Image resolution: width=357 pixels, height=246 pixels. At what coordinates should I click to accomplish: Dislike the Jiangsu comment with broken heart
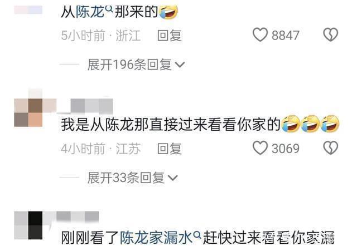pyautogui.click(x=331, y=148)
